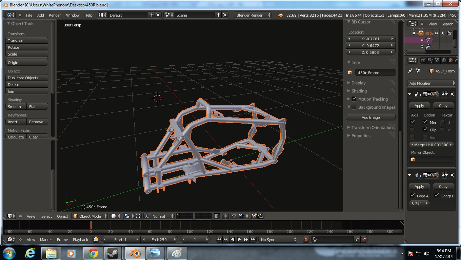Click the insert keyframes key icon
The image size is (461, 260).
357,239
